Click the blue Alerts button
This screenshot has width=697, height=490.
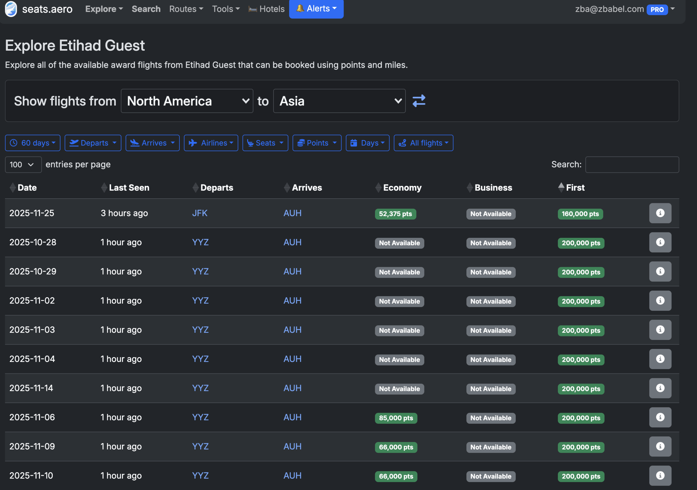click(316, 8)
